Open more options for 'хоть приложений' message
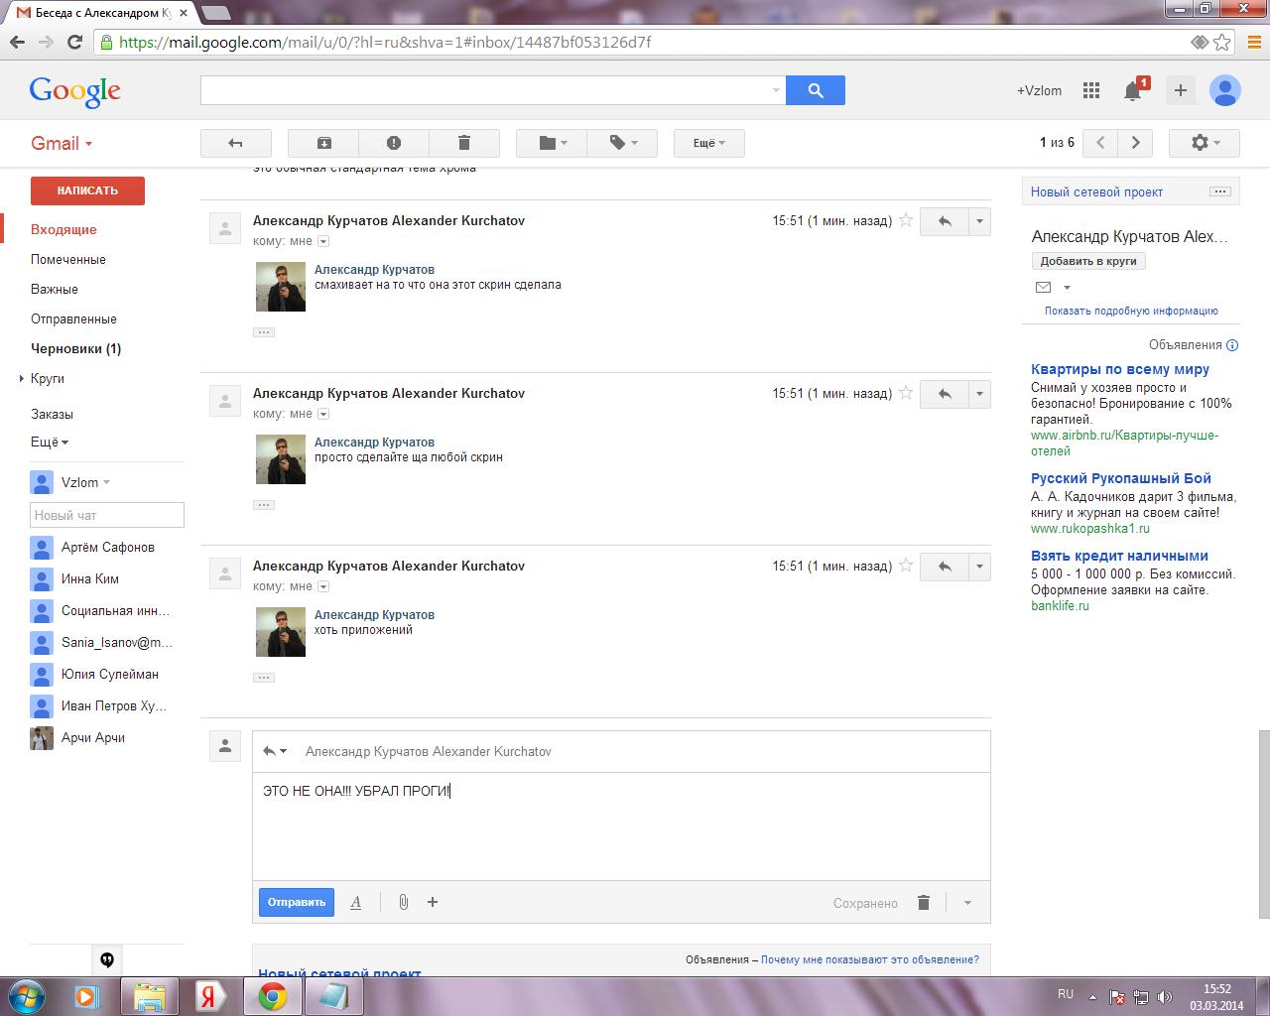1270x1016 pixels. (x=979, y=567)
